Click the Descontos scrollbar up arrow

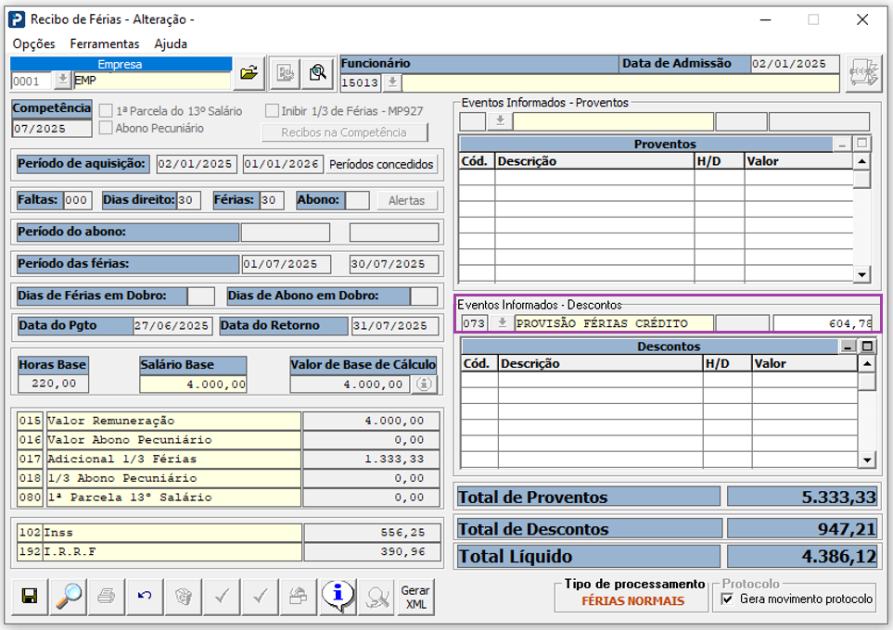click(867, 364)
